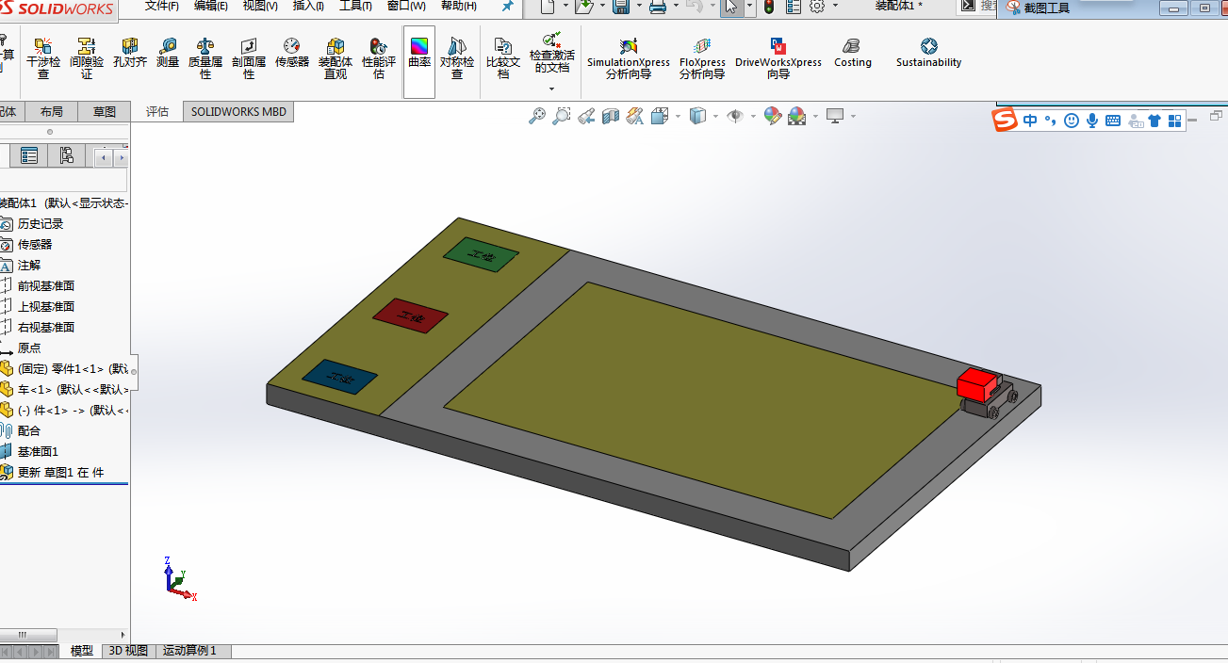Switch to the 布局 tab
Viewport: 1228px width, 663px height.
pos(52,111)
